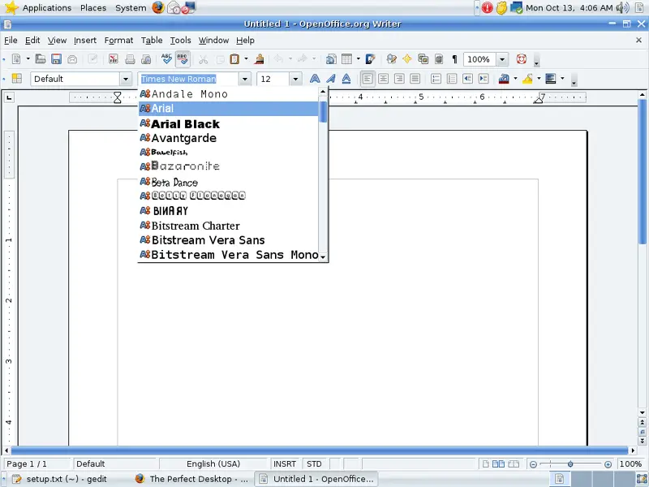
Task: Export directly as PDF icon
Action: click(x=114, y=59)
